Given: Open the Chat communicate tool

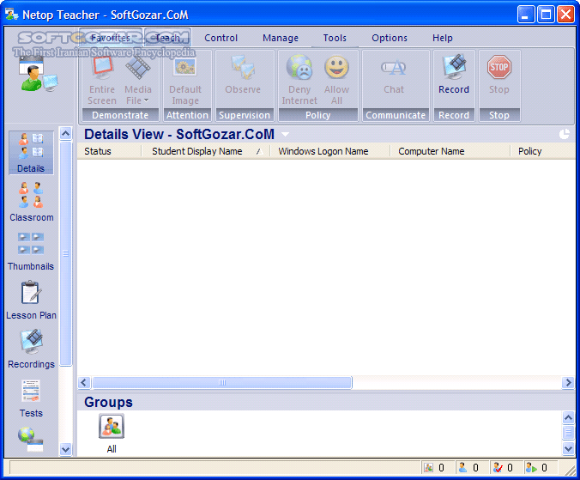Looking at the screenshot, I should tap(394, 68).
